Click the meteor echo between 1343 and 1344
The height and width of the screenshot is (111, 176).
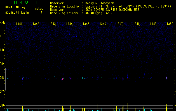[62, 79]
